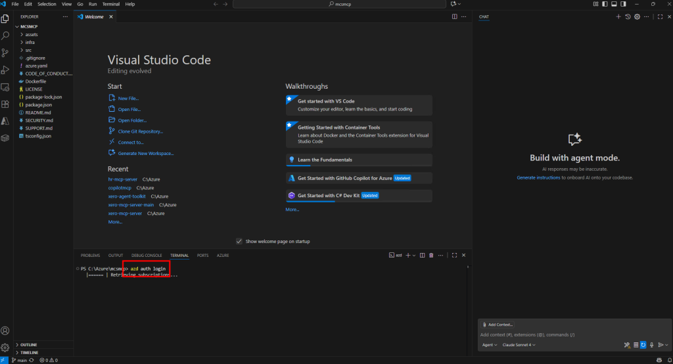Split the terminal pane

coord(422,255)
